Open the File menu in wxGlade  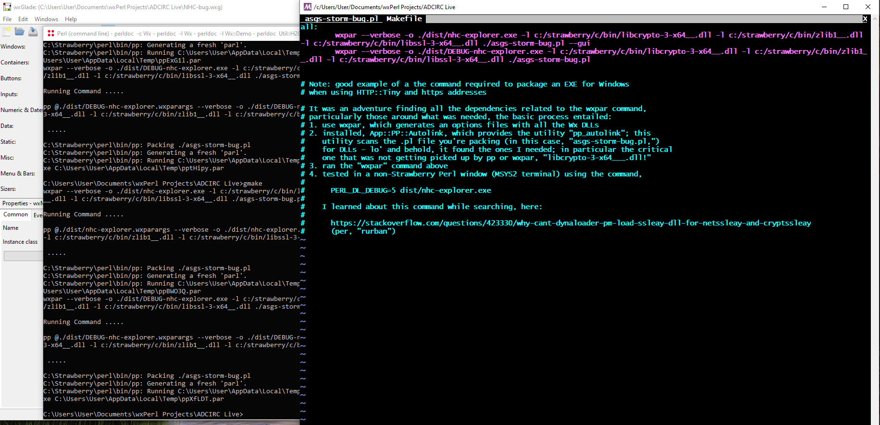pos(7,19)
